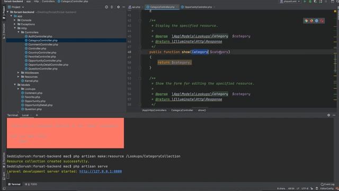Screen dimensions: 339x191
Task: Select OpportunityDetailController.php in the tree
Action: click(48, 65)
